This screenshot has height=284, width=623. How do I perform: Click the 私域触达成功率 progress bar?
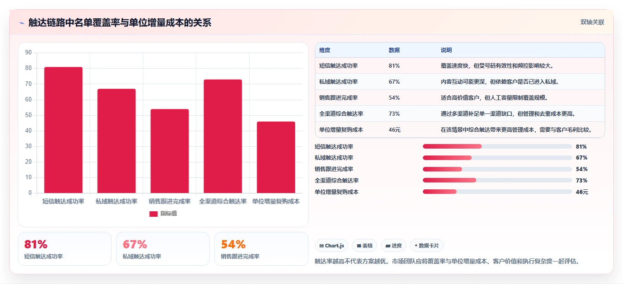[497, 158]
